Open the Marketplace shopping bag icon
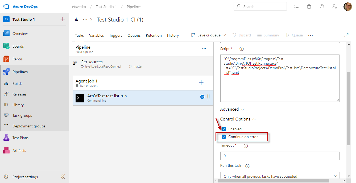Screen dimensions: 356x183 [x=309, y=6]
